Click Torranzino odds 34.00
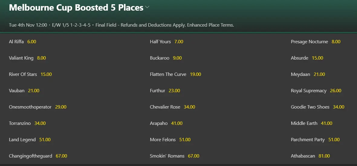 40,123
